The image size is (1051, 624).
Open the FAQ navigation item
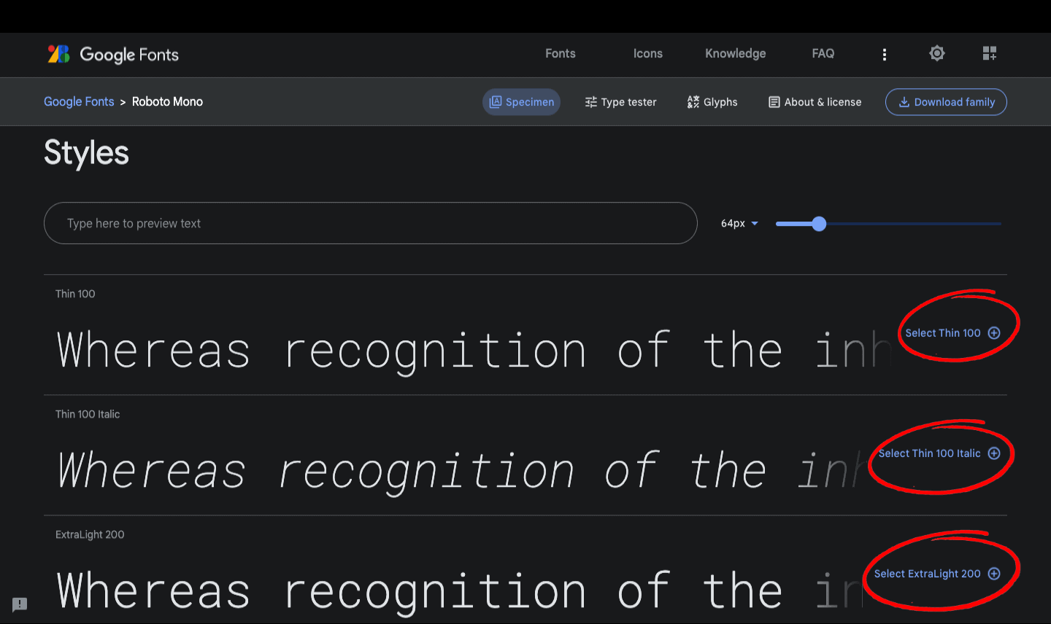point(823,54)
